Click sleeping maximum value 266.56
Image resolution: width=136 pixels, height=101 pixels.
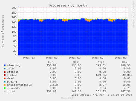tap(126, 65)
